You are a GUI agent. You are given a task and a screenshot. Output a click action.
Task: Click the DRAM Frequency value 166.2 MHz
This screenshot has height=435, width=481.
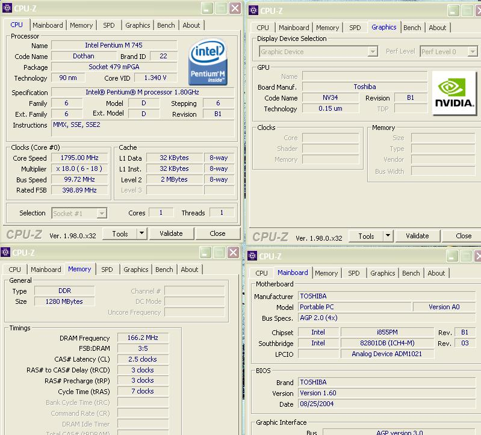pos(143,338)
